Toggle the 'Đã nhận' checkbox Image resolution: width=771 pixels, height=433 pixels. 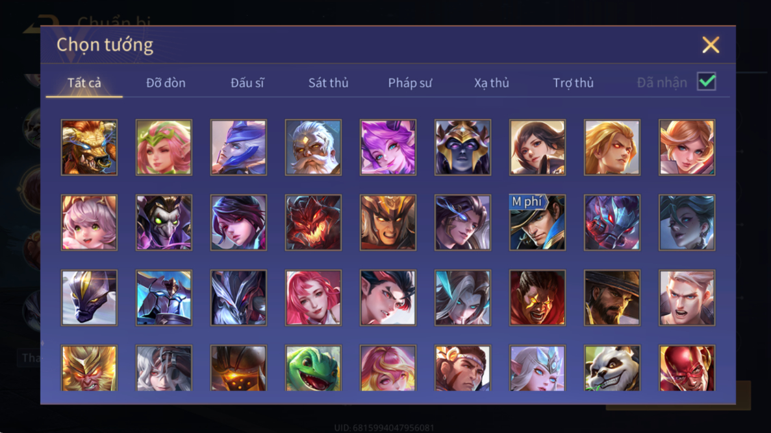pos(707,82)
